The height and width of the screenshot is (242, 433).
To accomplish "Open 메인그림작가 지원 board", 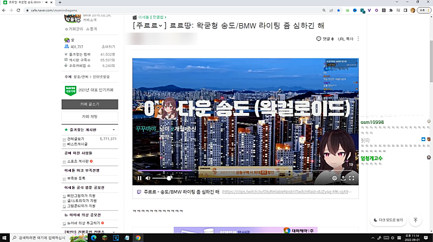I will (x=81, y=196).
